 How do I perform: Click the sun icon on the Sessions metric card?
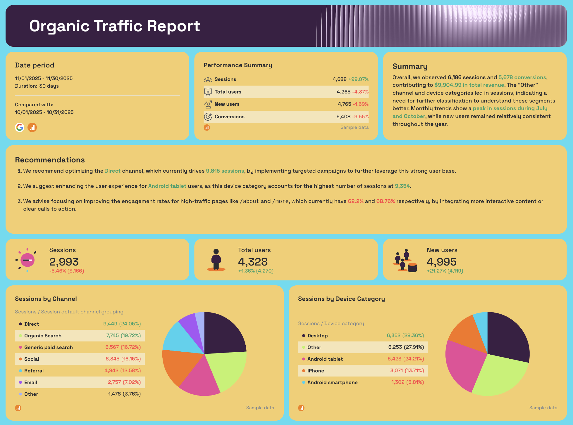tap(28, 260)
